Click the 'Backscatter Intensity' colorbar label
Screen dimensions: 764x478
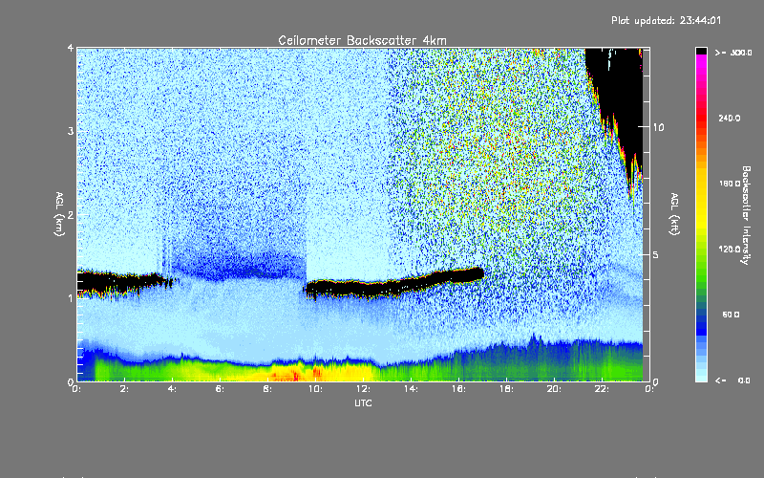746,215
